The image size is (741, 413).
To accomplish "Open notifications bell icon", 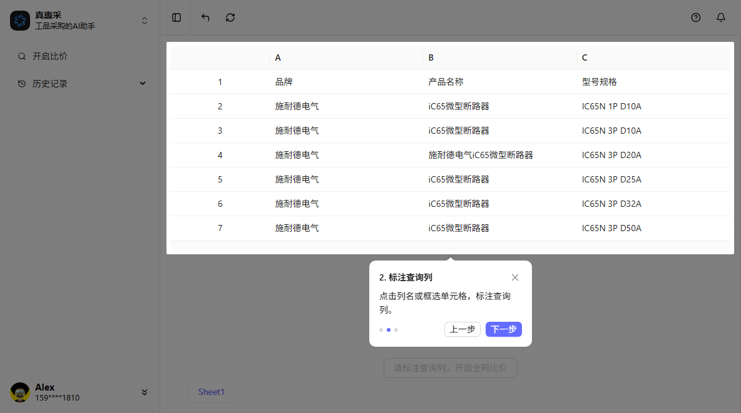I will 721,17.
